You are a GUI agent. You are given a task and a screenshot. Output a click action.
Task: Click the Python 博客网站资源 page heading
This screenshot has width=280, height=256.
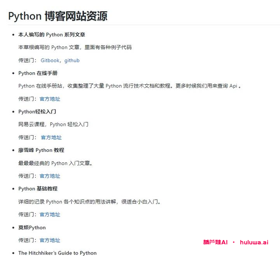click(x=58, y=16)
